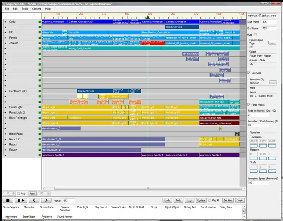Step to previous frame with left arrow

(x=33, y=200)
